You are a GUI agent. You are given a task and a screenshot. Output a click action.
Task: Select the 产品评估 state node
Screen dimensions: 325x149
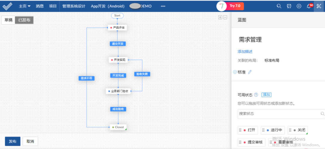point(117,28)
